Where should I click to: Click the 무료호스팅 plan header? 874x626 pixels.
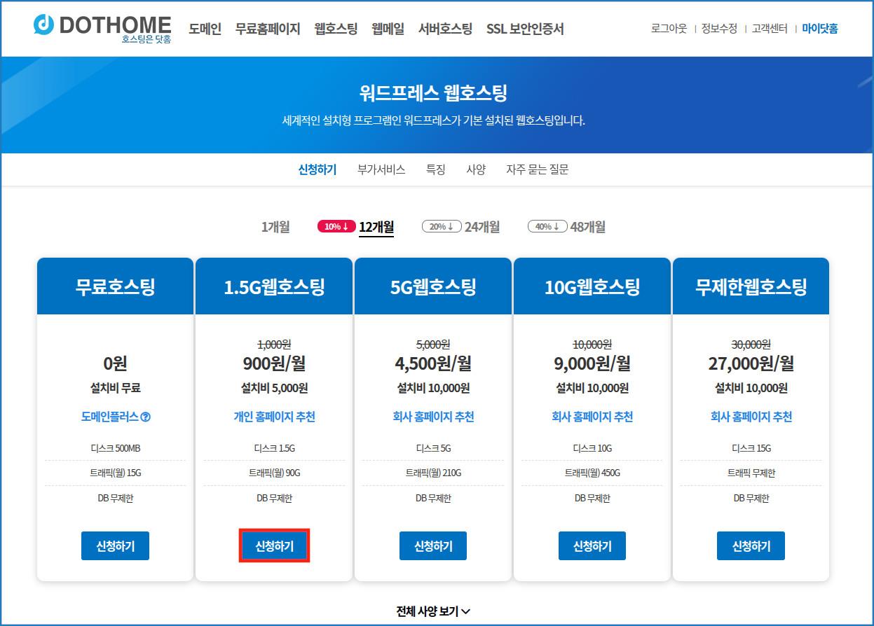[115, 286]
